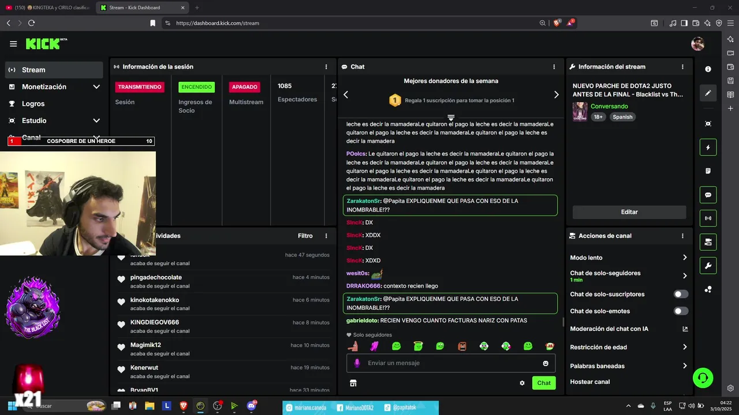Click the browser address bar URL
The width and height of the screenshot is (739, 415).
[x=218, y=23]
